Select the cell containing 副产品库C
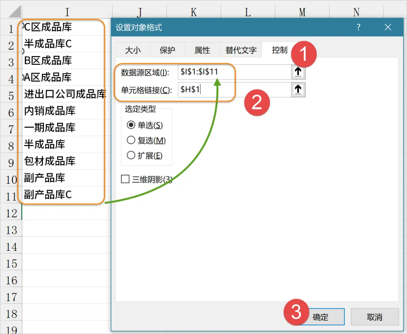This screenshot has width=407, height=334. tap(67, 194)
